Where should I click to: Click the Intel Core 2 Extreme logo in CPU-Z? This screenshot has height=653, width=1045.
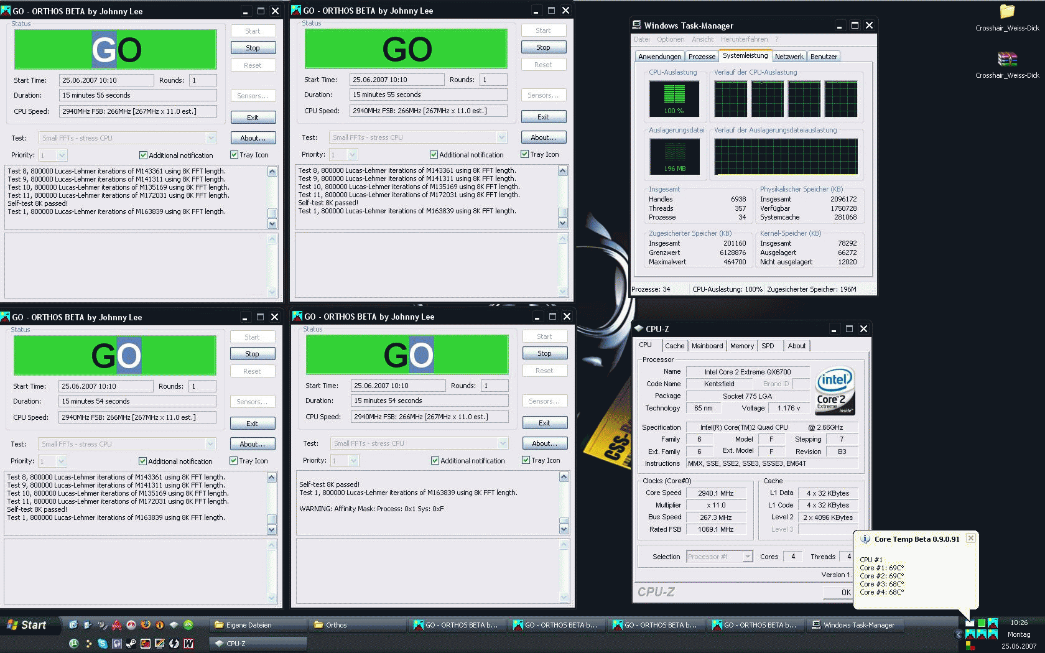pyautogui.click(x=835, y=391)
